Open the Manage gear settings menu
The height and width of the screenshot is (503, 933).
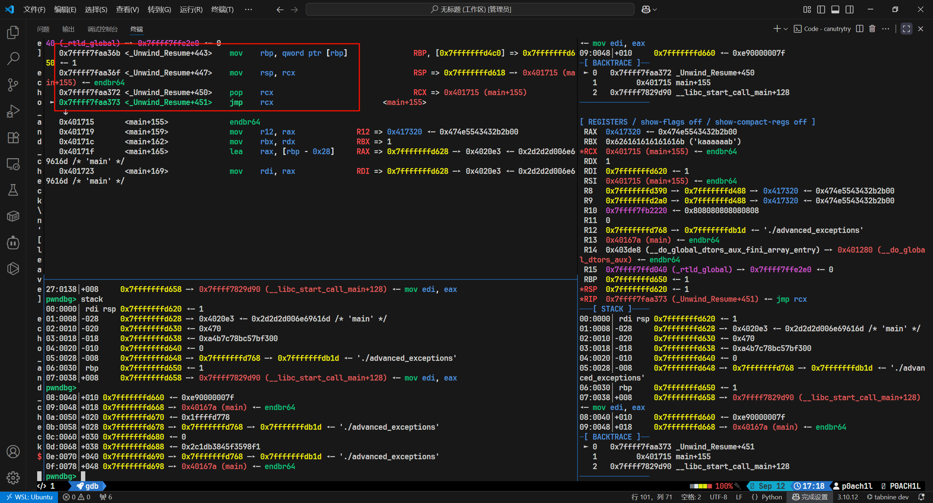(x=13, y=477)
